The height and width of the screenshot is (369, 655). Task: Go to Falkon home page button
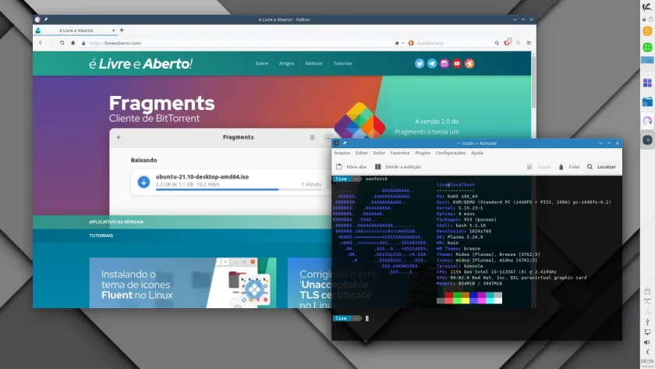coord(73,43)
